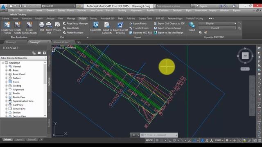Click the ViewCube TOP face

(x=245, y=56)
